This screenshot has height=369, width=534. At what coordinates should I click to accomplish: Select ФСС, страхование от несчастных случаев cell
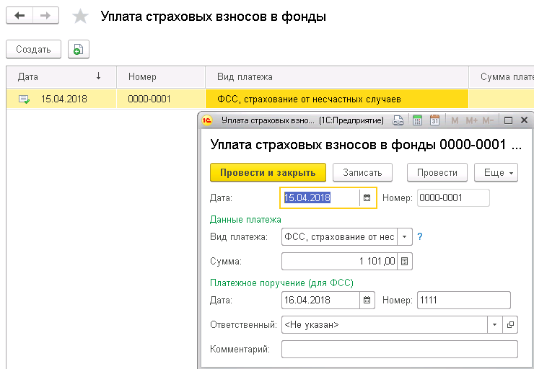pyautogui.click(x=337, y=99)
